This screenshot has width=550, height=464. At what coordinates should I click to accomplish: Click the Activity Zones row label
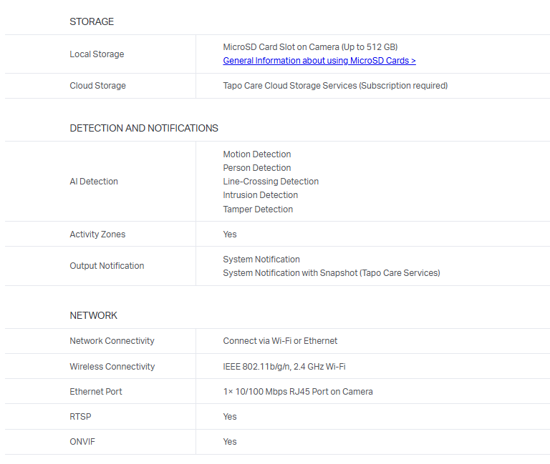(97, 235)
